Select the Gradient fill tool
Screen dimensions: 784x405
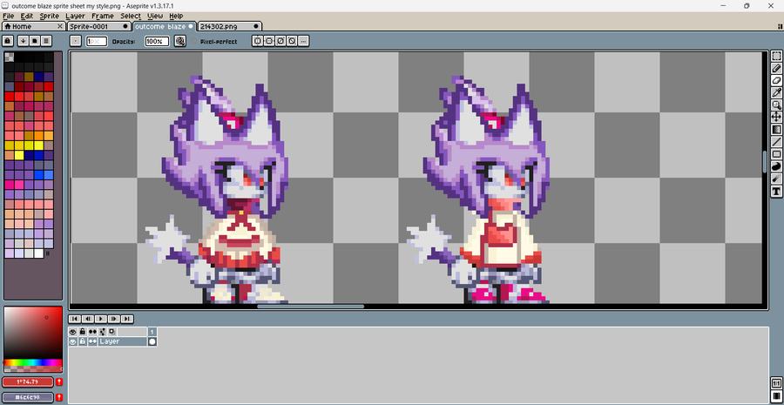[776, 130]
